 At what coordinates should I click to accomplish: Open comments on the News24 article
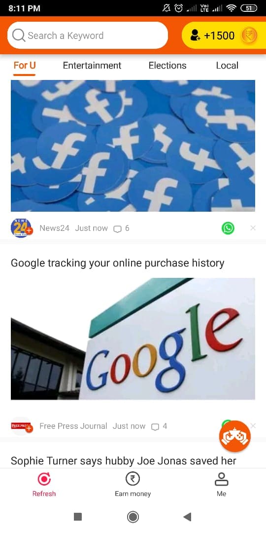point(122,228)
